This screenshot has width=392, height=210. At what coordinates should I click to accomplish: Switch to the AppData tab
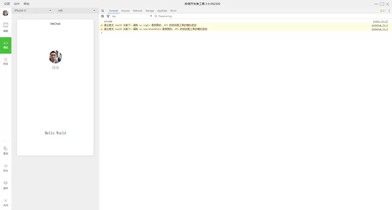[x=162, y=11]
